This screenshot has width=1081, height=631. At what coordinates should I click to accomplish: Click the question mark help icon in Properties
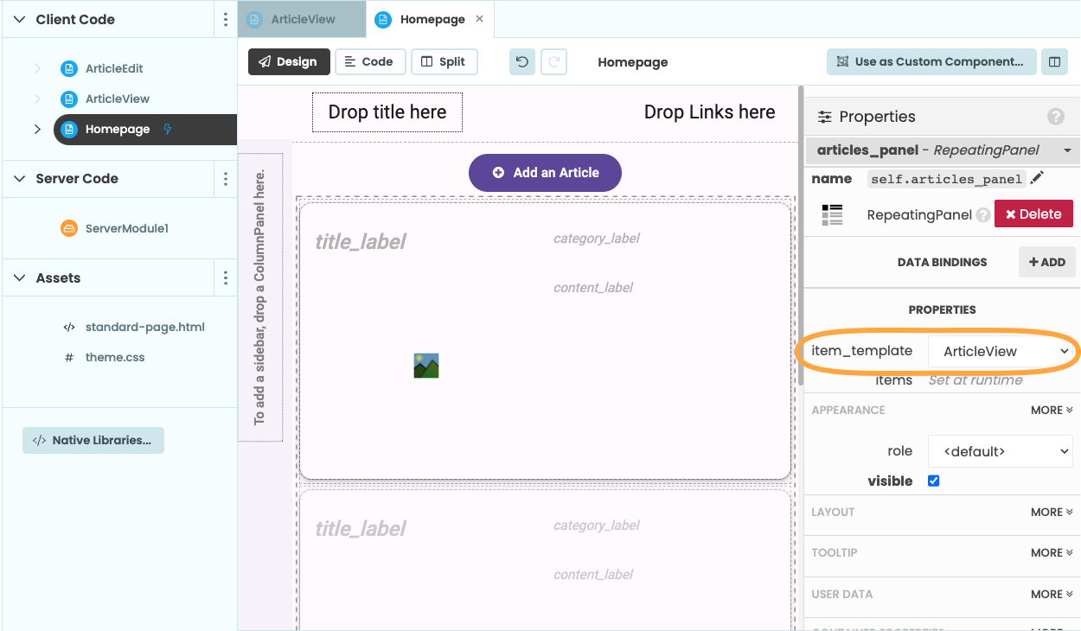pos(1056,116)
